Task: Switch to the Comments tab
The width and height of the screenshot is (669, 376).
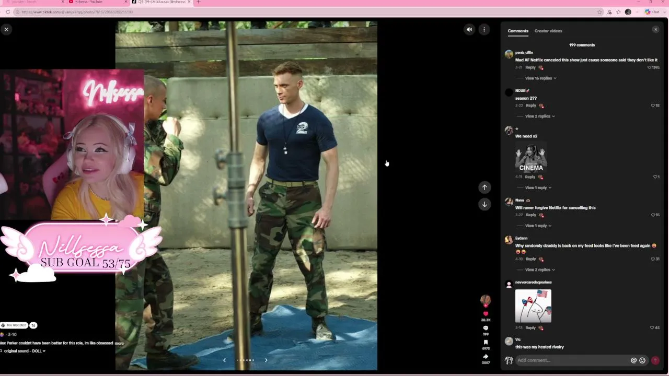Action: [518, 31]
